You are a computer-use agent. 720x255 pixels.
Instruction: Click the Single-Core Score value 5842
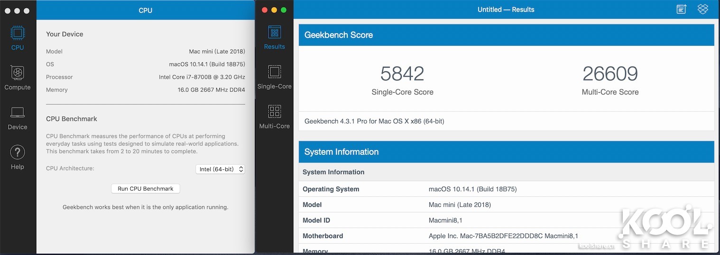[402, 73]
